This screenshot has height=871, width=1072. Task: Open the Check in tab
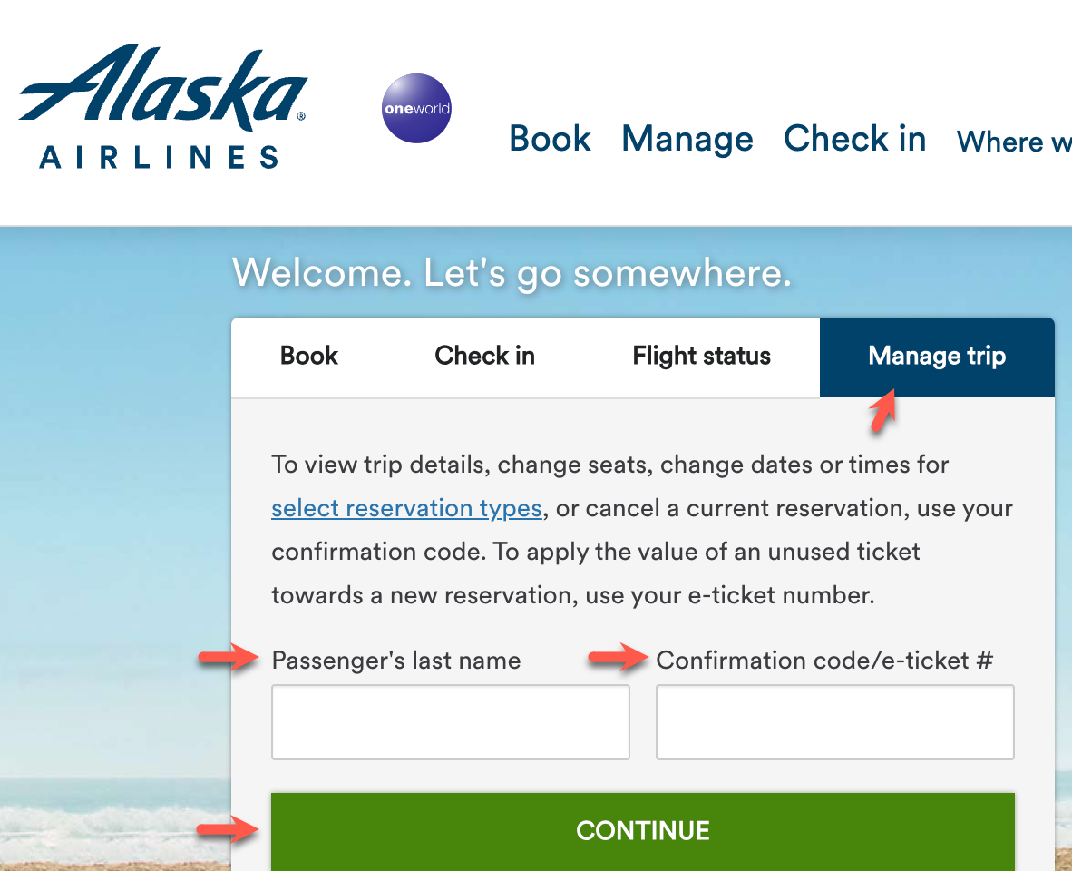click(484, 357)
